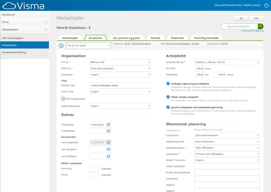Open Alle medarbejdere in the sidebar

point(24,38)
